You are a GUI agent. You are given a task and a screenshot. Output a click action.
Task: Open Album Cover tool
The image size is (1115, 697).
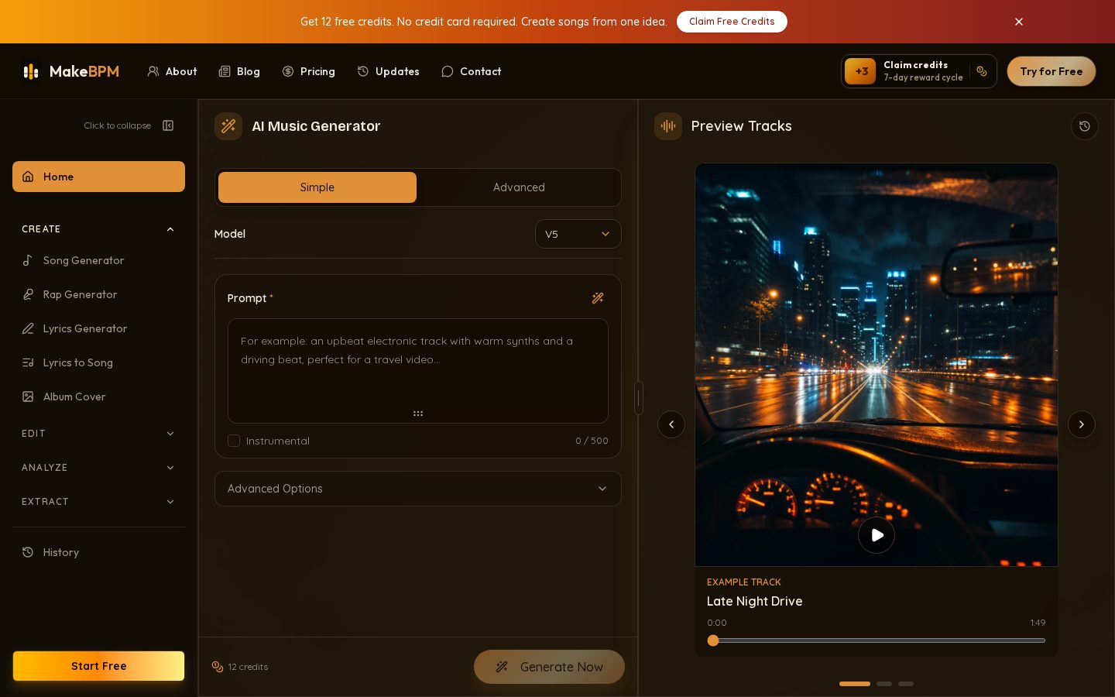tap(98, 397)
